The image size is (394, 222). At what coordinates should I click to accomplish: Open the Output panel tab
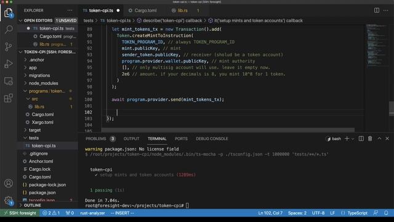click(131, 139)
